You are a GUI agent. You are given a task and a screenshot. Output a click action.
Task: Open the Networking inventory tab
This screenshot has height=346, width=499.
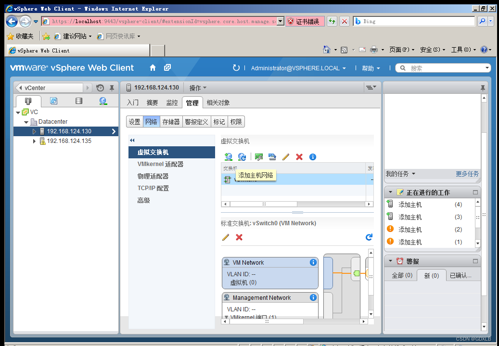click(103, 101)
